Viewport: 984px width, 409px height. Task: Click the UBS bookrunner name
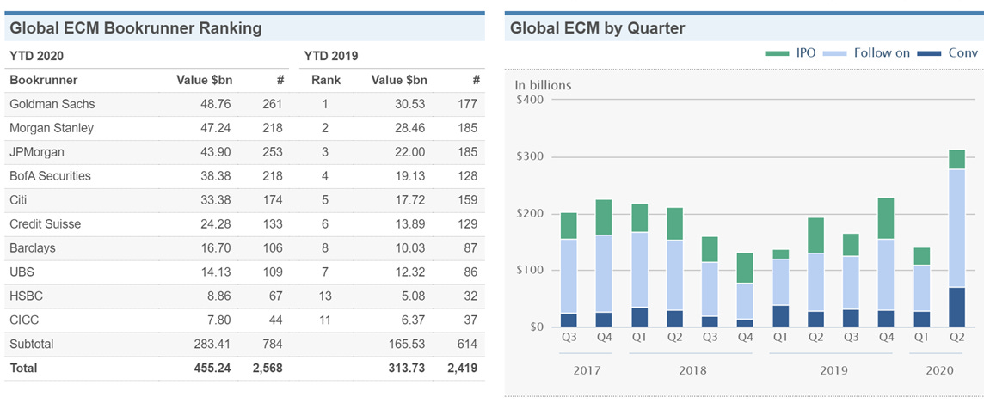22,272
